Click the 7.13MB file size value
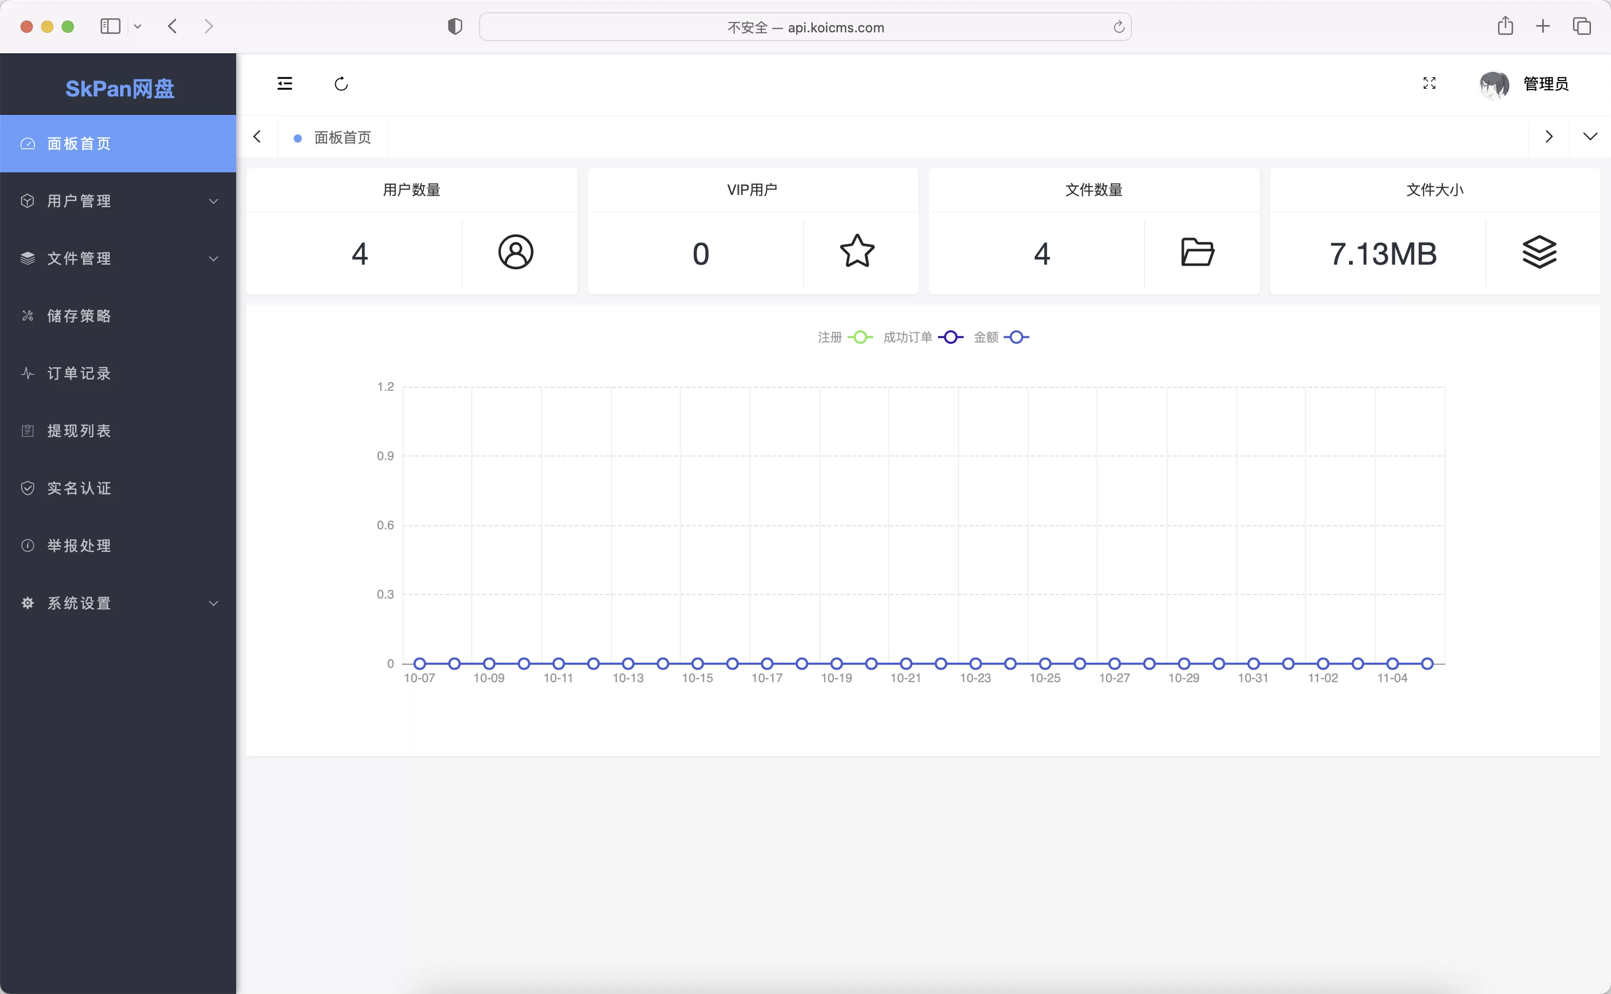The image size is (1611, 994). pyautogui.click(x=1383, y=254)
